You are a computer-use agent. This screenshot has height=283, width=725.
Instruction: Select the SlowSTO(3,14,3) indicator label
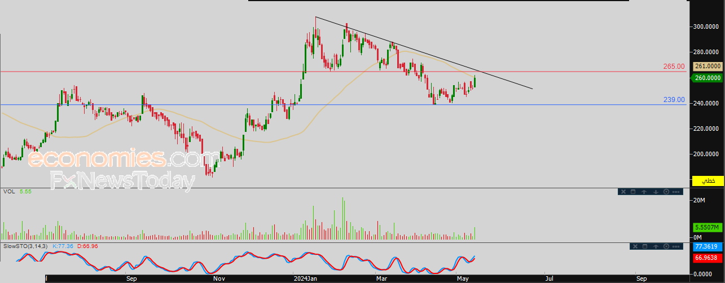pyautogui.click(x=27, y=246)
